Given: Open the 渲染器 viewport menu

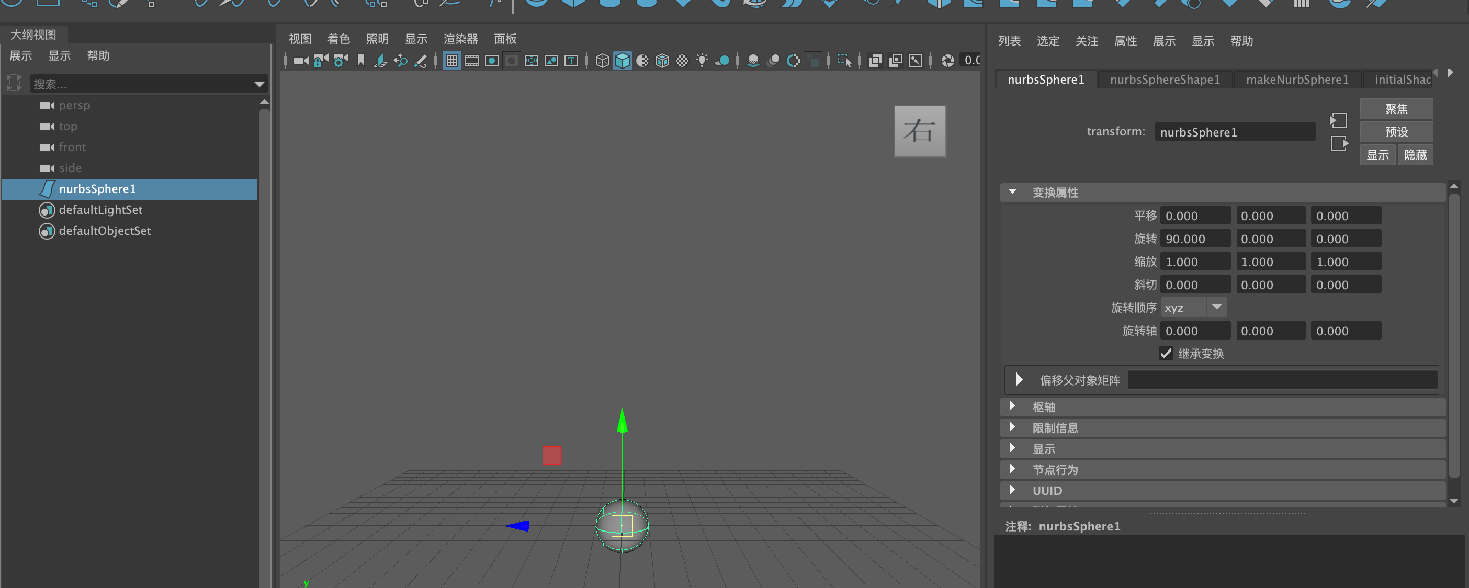Looking at the screenshot, I should (460, 39).
